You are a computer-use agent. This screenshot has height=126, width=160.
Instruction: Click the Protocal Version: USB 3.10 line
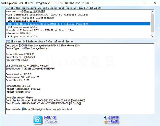(20, 54)
